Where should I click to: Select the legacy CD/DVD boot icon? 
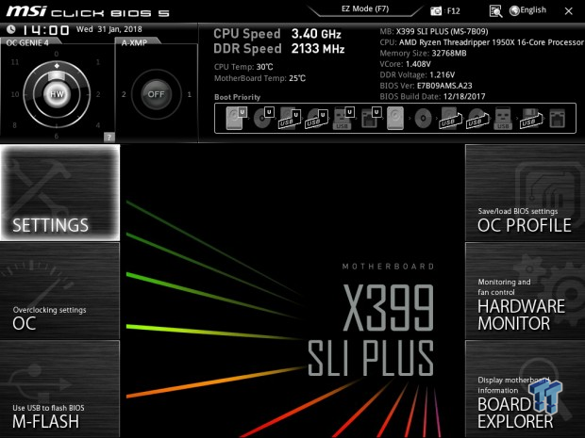(423, 119)
